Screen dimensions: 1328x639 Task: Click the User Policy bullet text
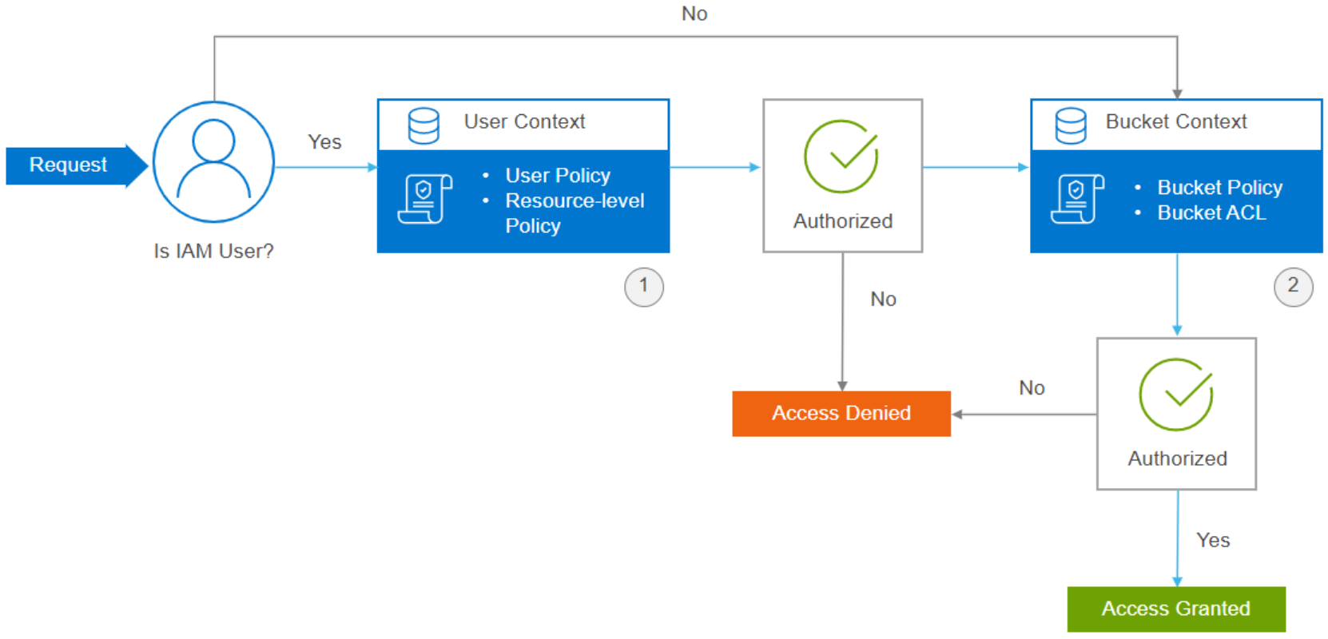click(558, 175)
